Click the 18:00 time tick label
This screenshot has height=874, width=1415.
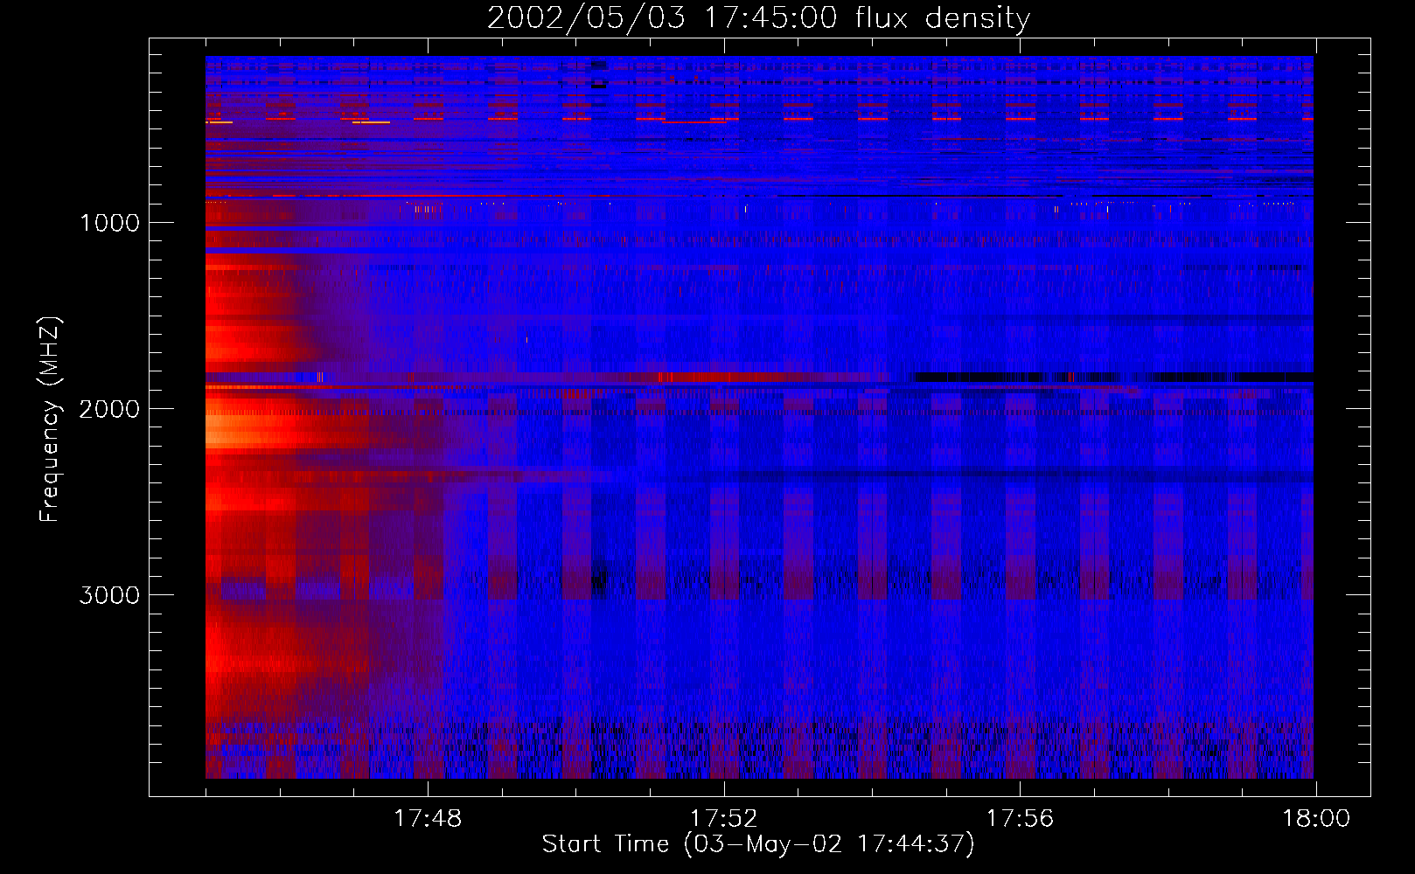pos(1316,819)
